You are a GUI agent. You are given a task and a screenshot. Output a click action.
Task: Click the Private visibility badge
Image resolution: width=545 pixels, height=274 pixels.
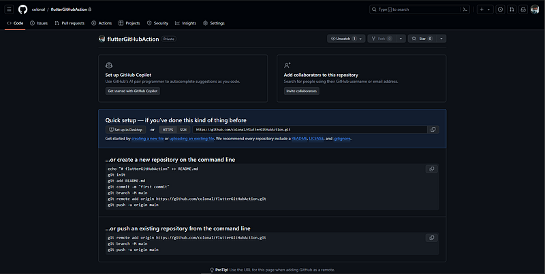(168, 39)
